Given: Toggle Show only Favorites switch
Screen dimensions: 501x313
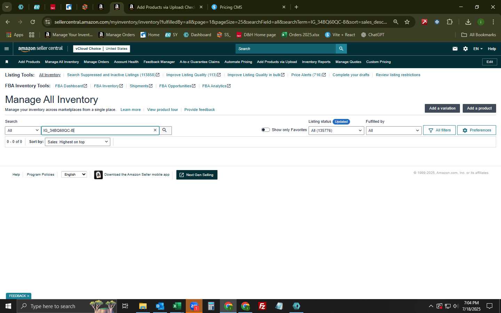Looking at the screenshot, I should tap(265, 130).
